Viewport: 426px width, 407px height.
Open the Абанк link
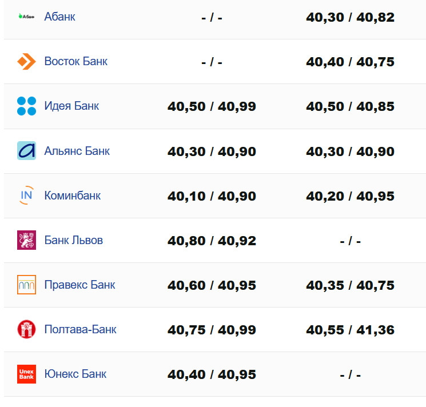(x=59, y=17)
